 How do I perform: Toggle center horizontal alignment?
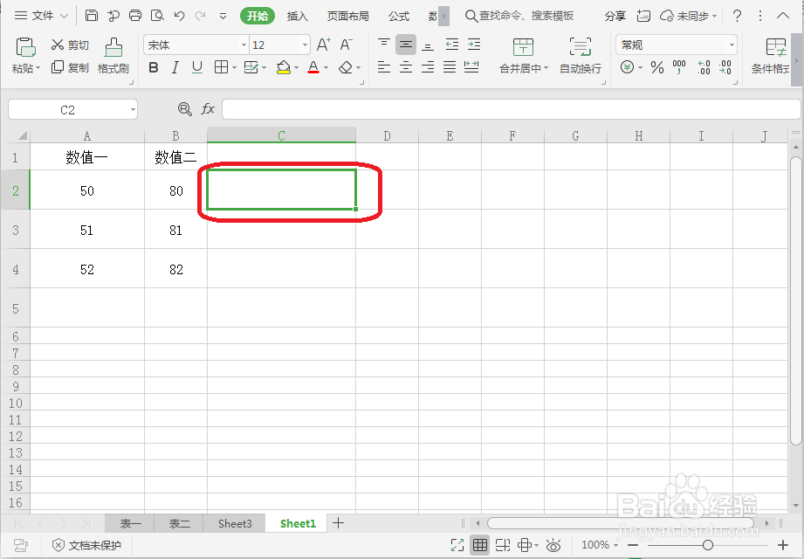coord(406,67)
